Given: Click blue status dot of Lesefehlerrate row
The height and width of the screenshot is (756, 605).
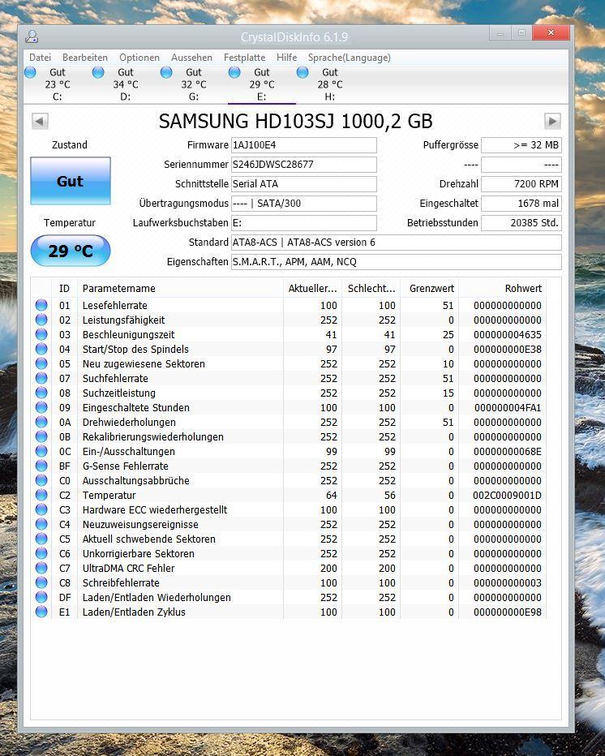Looking at the screenshot, I should point(41,305).
